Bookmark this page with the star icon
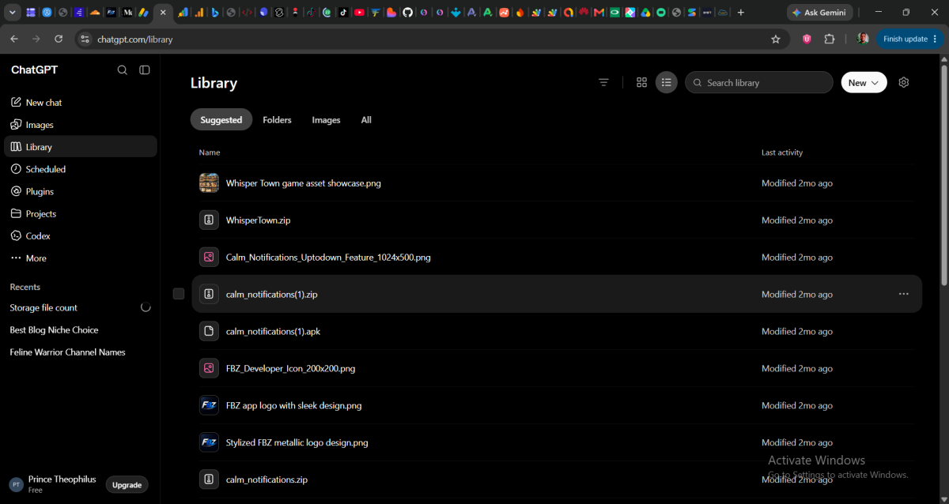The image size is (949, 504). [776, 39]
